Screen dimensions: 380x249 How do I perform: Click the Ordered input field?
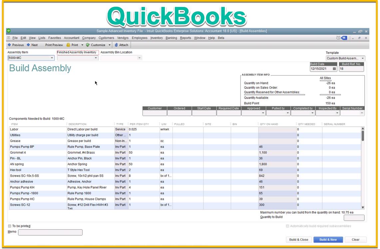click(x=179, y=113)
